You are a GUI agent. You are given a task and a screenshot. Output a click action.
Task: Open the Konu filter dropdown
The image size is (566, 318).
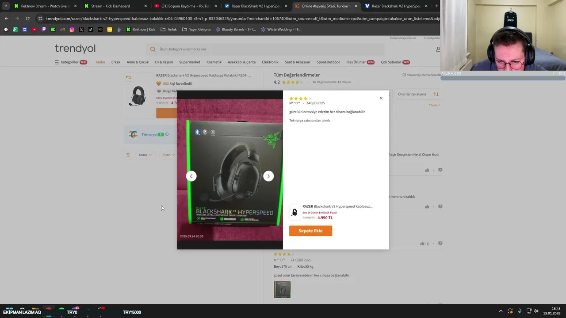tap(145, 155)
